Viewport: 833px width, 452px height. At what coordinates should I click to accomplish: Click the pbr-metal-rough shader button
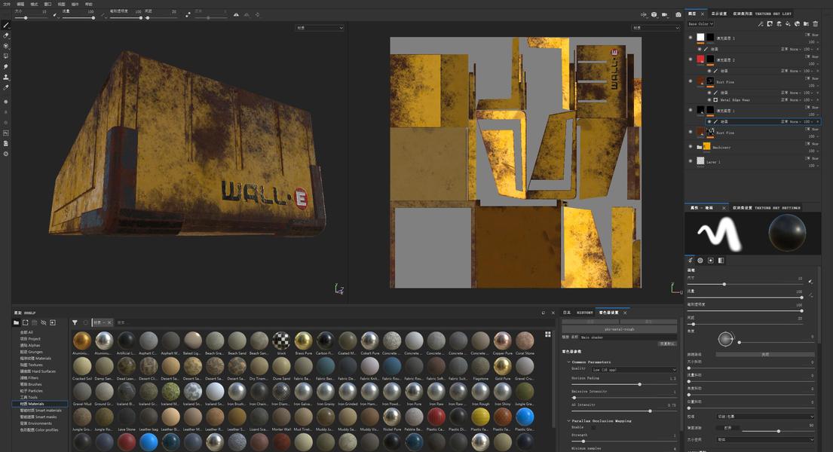(619, 329)
